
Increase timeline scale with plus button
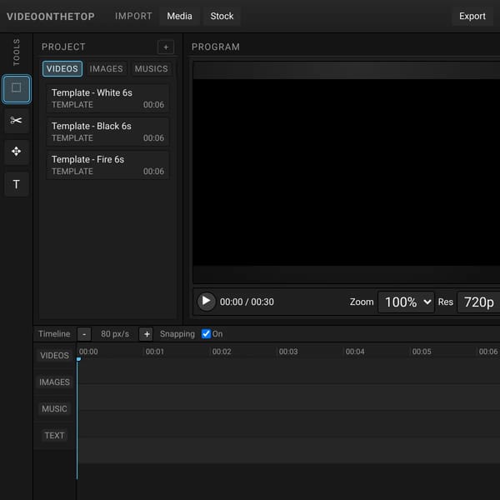(x=147, y=334)
